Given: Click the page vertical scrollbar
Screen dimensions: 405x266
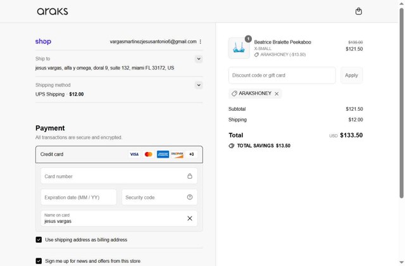Looking at the screenshot, I should pos(401,103).
